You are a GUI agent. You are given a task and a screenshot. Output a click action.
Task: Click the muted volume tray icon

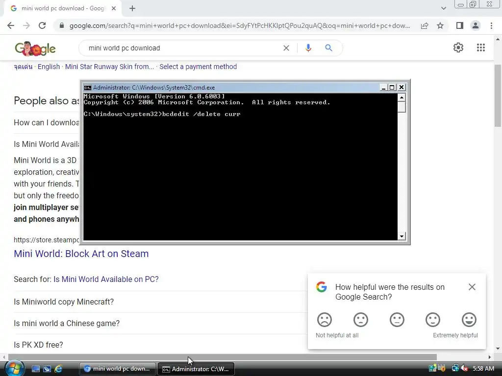[465, 368]
